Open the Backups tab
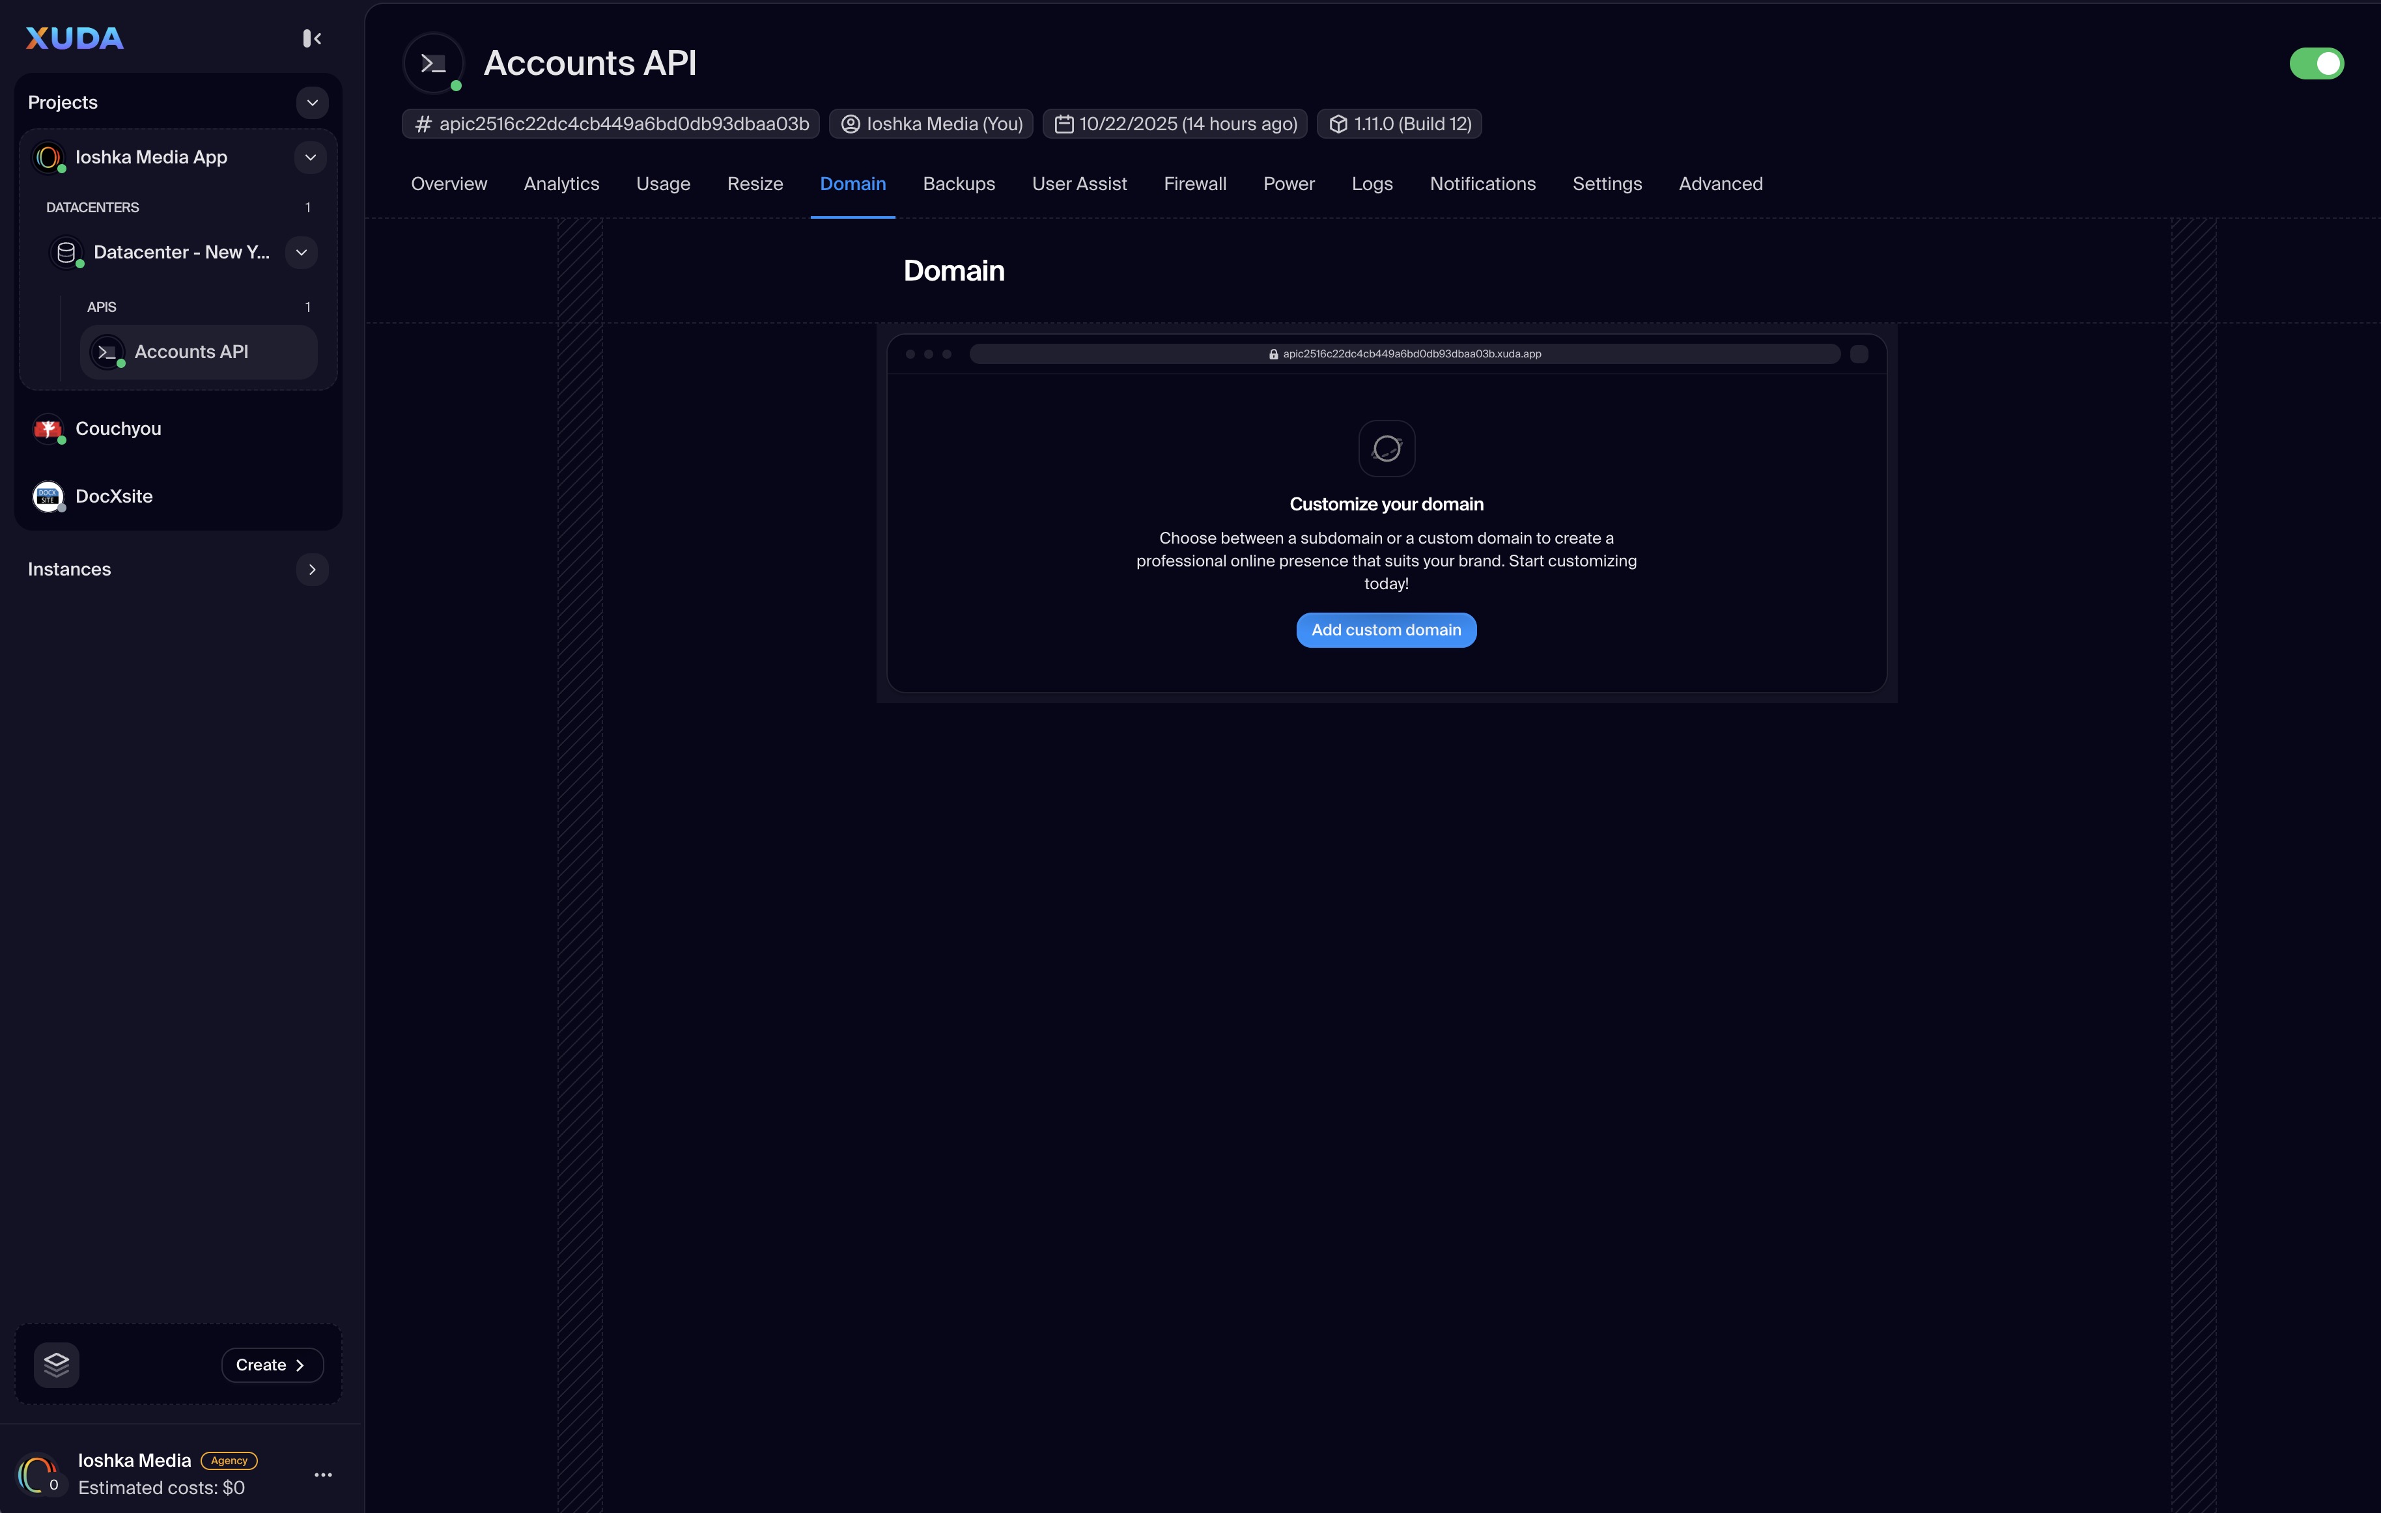The image size is (2381, 1513). [958, 184]
